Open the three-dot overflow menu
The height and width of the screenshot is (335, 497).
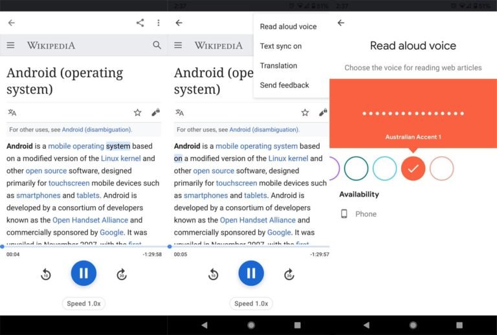click(x=159, y=23)
